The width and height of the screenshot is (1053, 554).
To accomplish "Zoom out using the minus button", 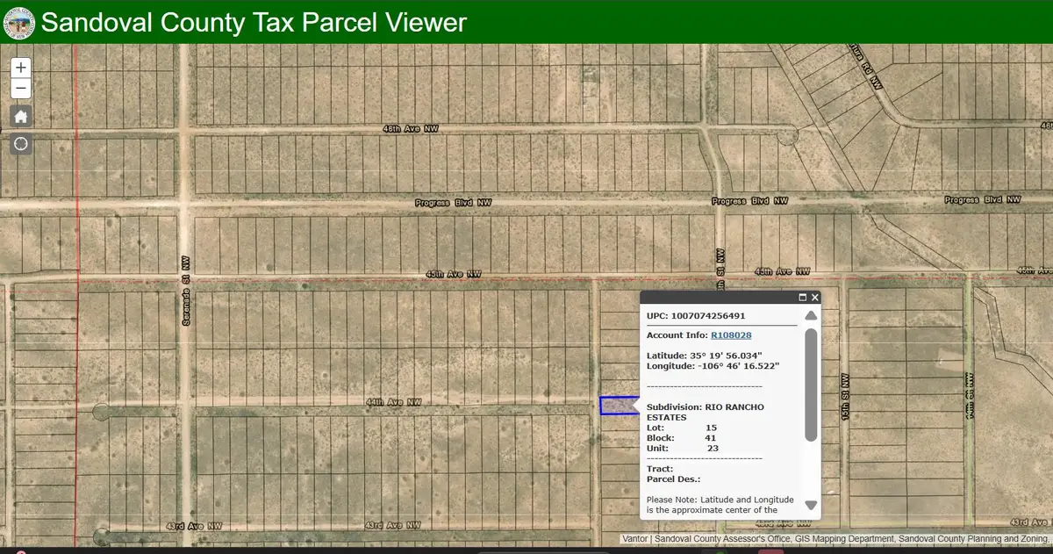I will click(x=20, y=88).
